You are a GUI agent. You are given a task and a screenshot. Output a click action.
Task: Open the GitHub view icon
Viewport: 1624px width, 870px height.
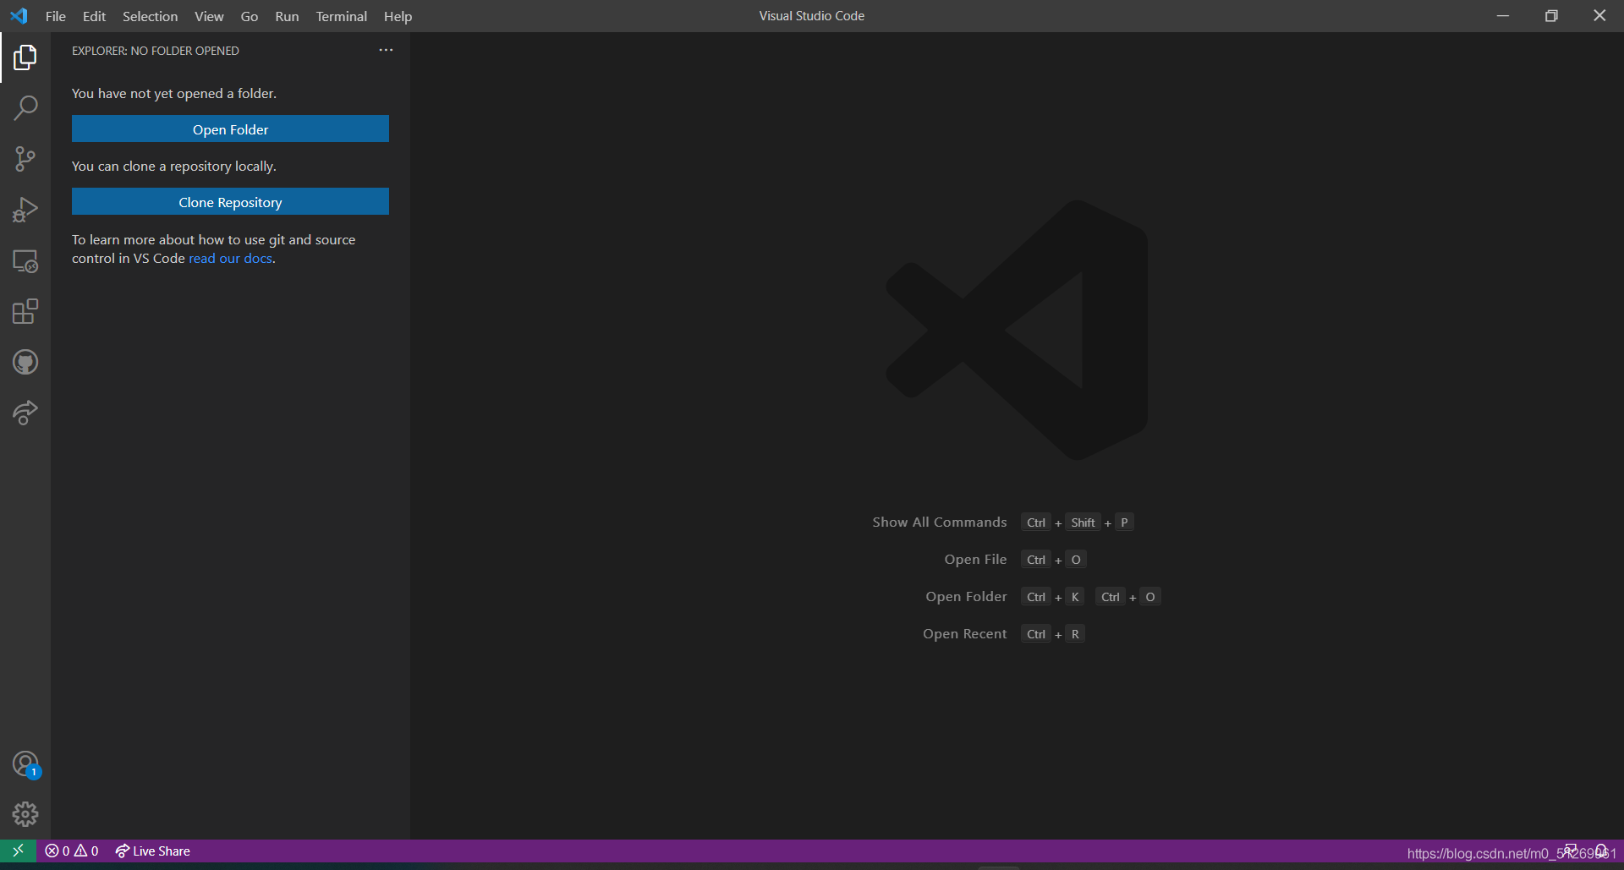[x=25, y=363]
